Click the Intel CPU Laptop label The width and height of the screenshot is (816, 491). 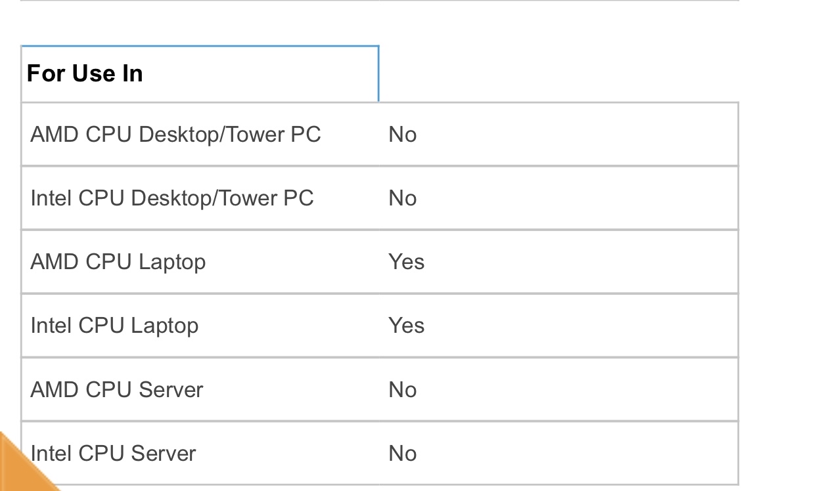click(x=114, y=326)
